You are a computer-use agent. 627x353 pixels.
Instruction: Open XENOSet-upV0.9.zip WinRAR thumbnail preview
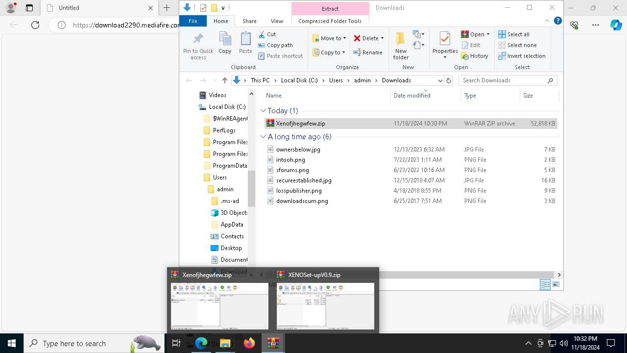pyautogui.click(x=325, y=306)
